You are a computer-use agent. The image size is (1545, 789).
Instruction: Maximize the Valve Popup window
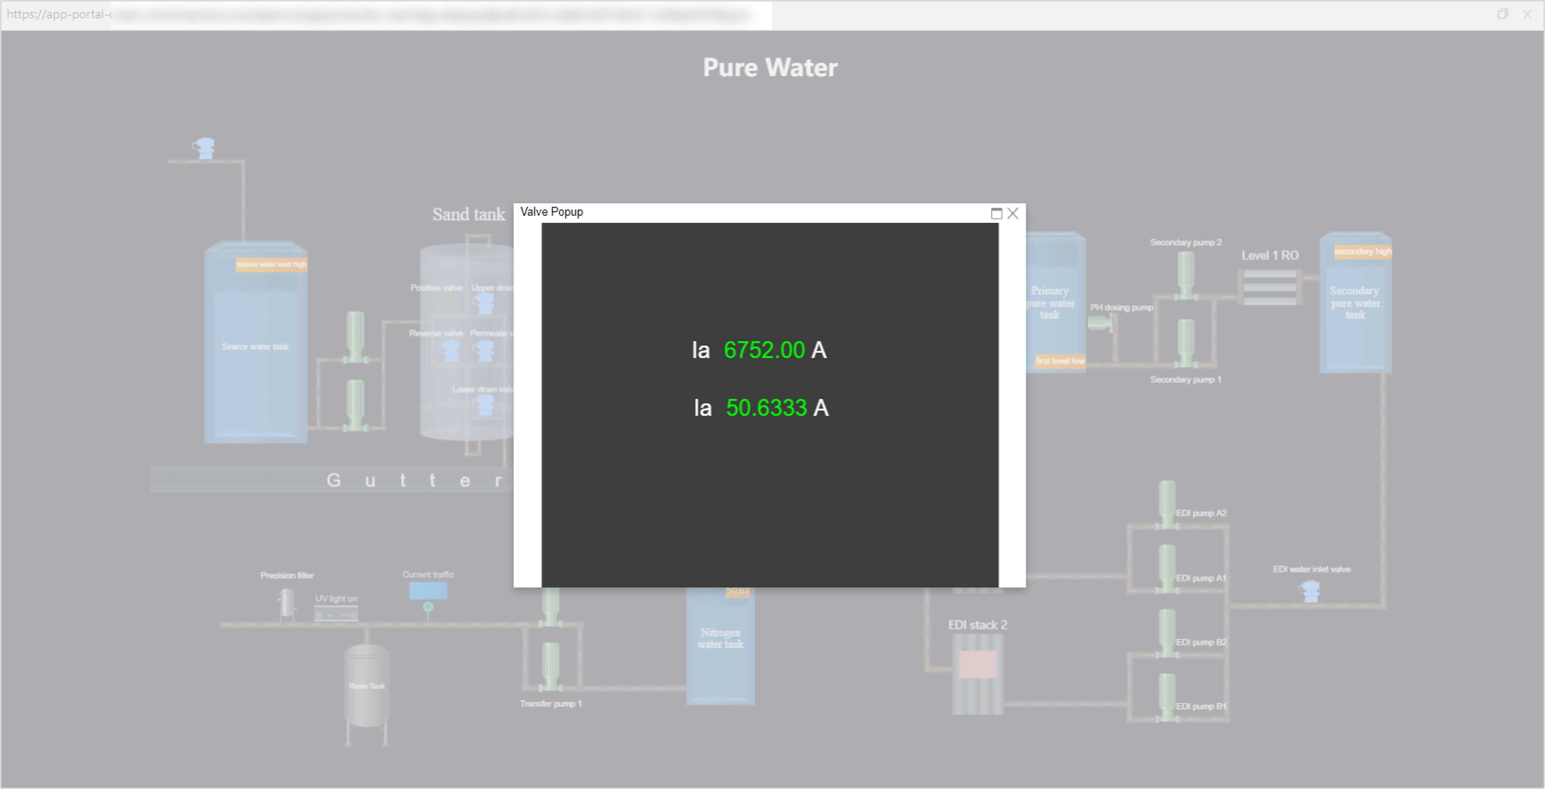point(996,213)
